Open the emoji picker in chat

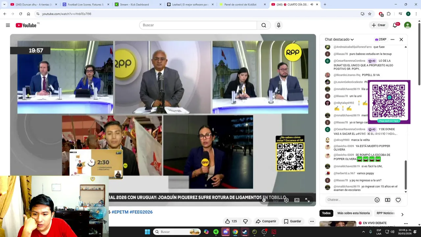pos(377,200)
